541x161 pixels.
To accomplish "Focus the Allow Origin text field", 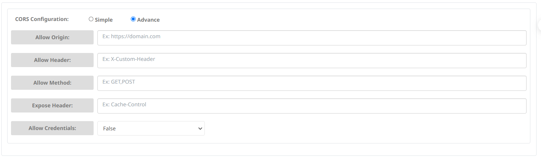I will pos(311,38).
